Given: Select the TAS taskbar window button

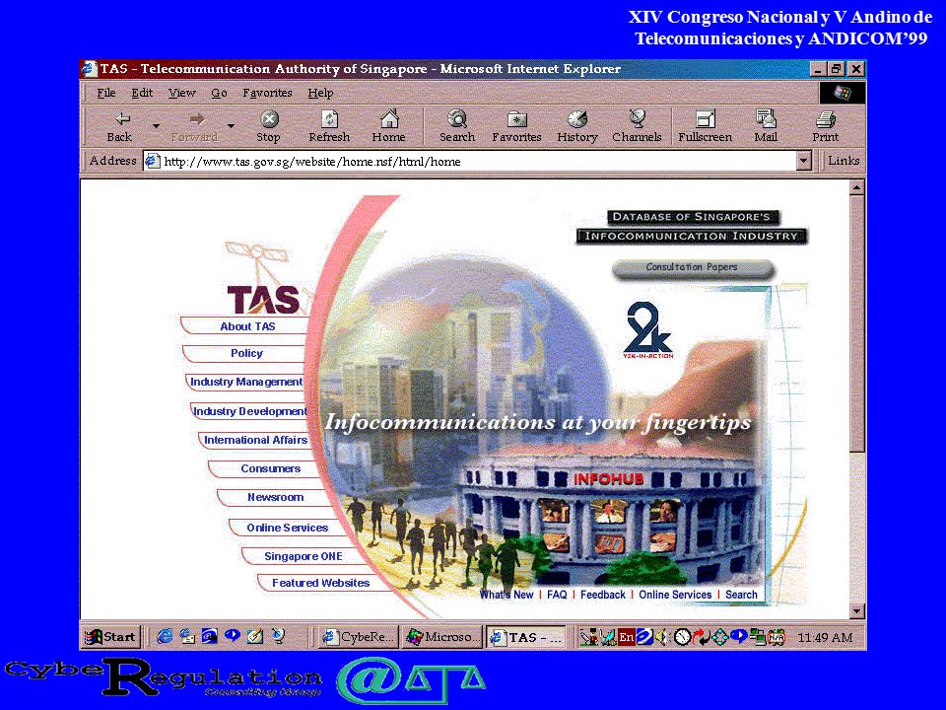Looking at the screenshot, I should pyautogui.click(x=526, y=637).
